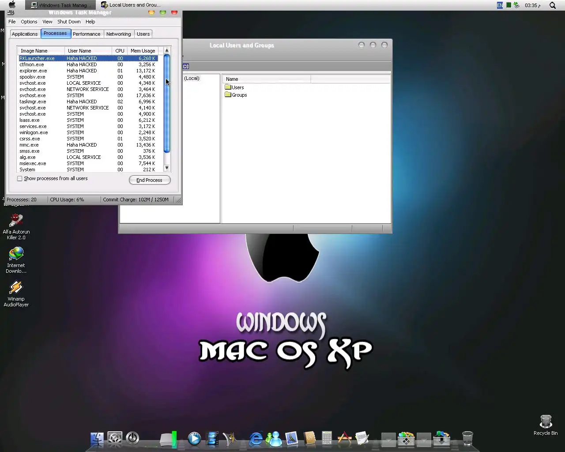Open the Trash icon in the dock

pyautogui.click(x=467, y=439)
